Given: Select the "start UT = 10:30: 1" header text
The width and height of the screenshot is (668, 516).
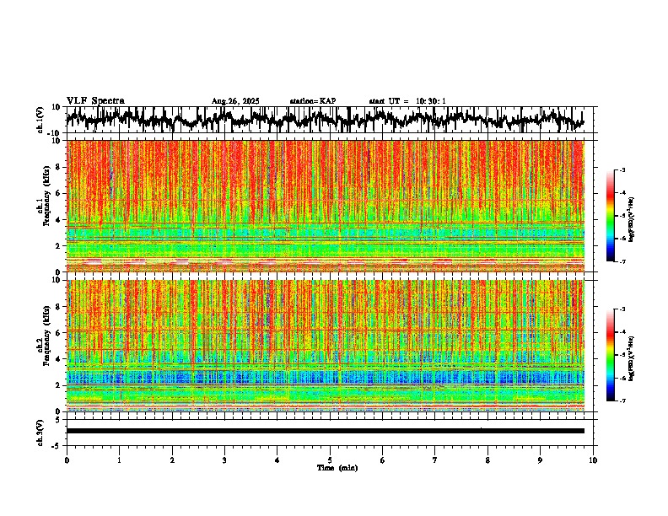Looking at the screenshot, I should point(407,101).
